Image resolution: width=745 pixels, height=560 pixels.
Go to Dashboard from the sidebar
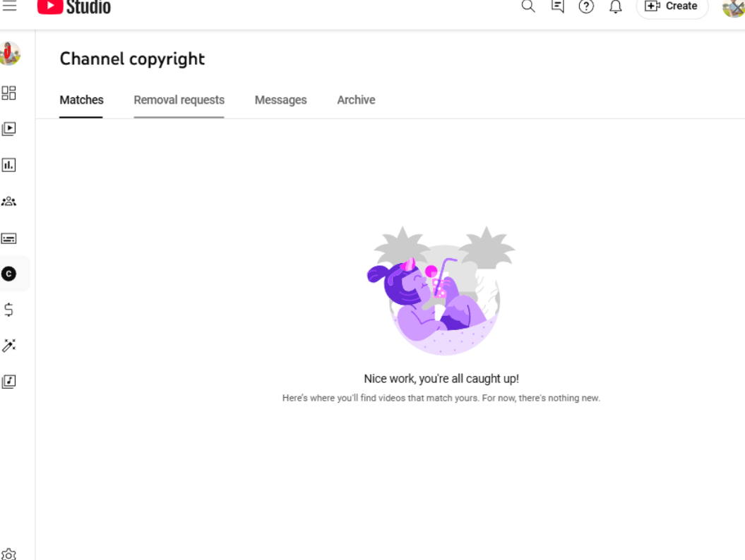9,93
